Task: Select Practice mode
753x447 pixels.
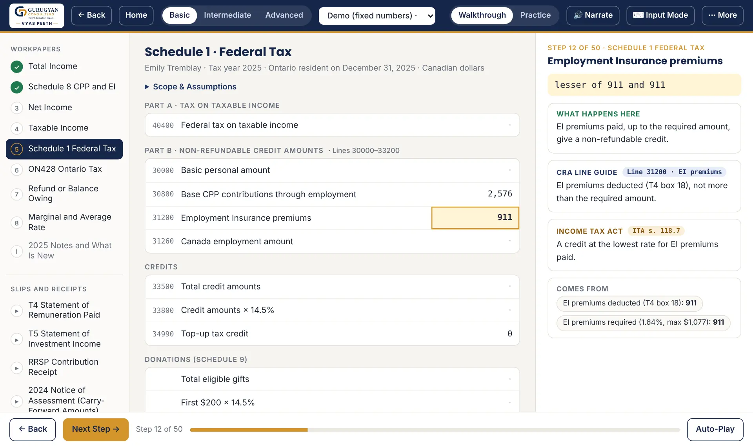Action: [535, 15]
